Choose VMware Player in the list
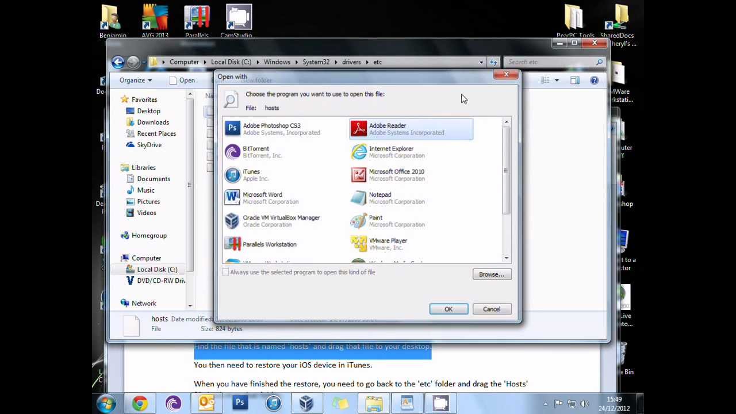The image size is (736, 414). (411, 244)
